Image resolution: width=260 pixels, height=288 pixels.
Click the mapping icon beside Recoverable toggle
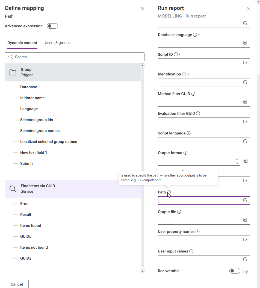(x=245, y=271)
